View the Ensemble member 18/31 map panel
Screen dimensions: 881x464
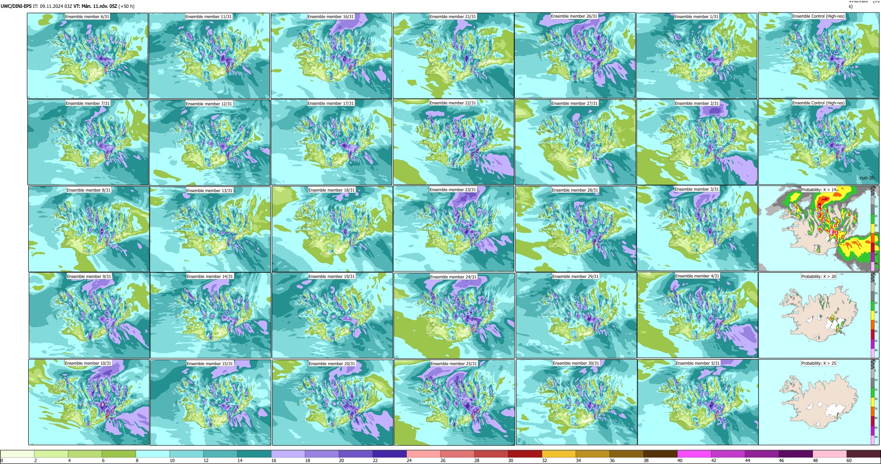click(332, 229)
